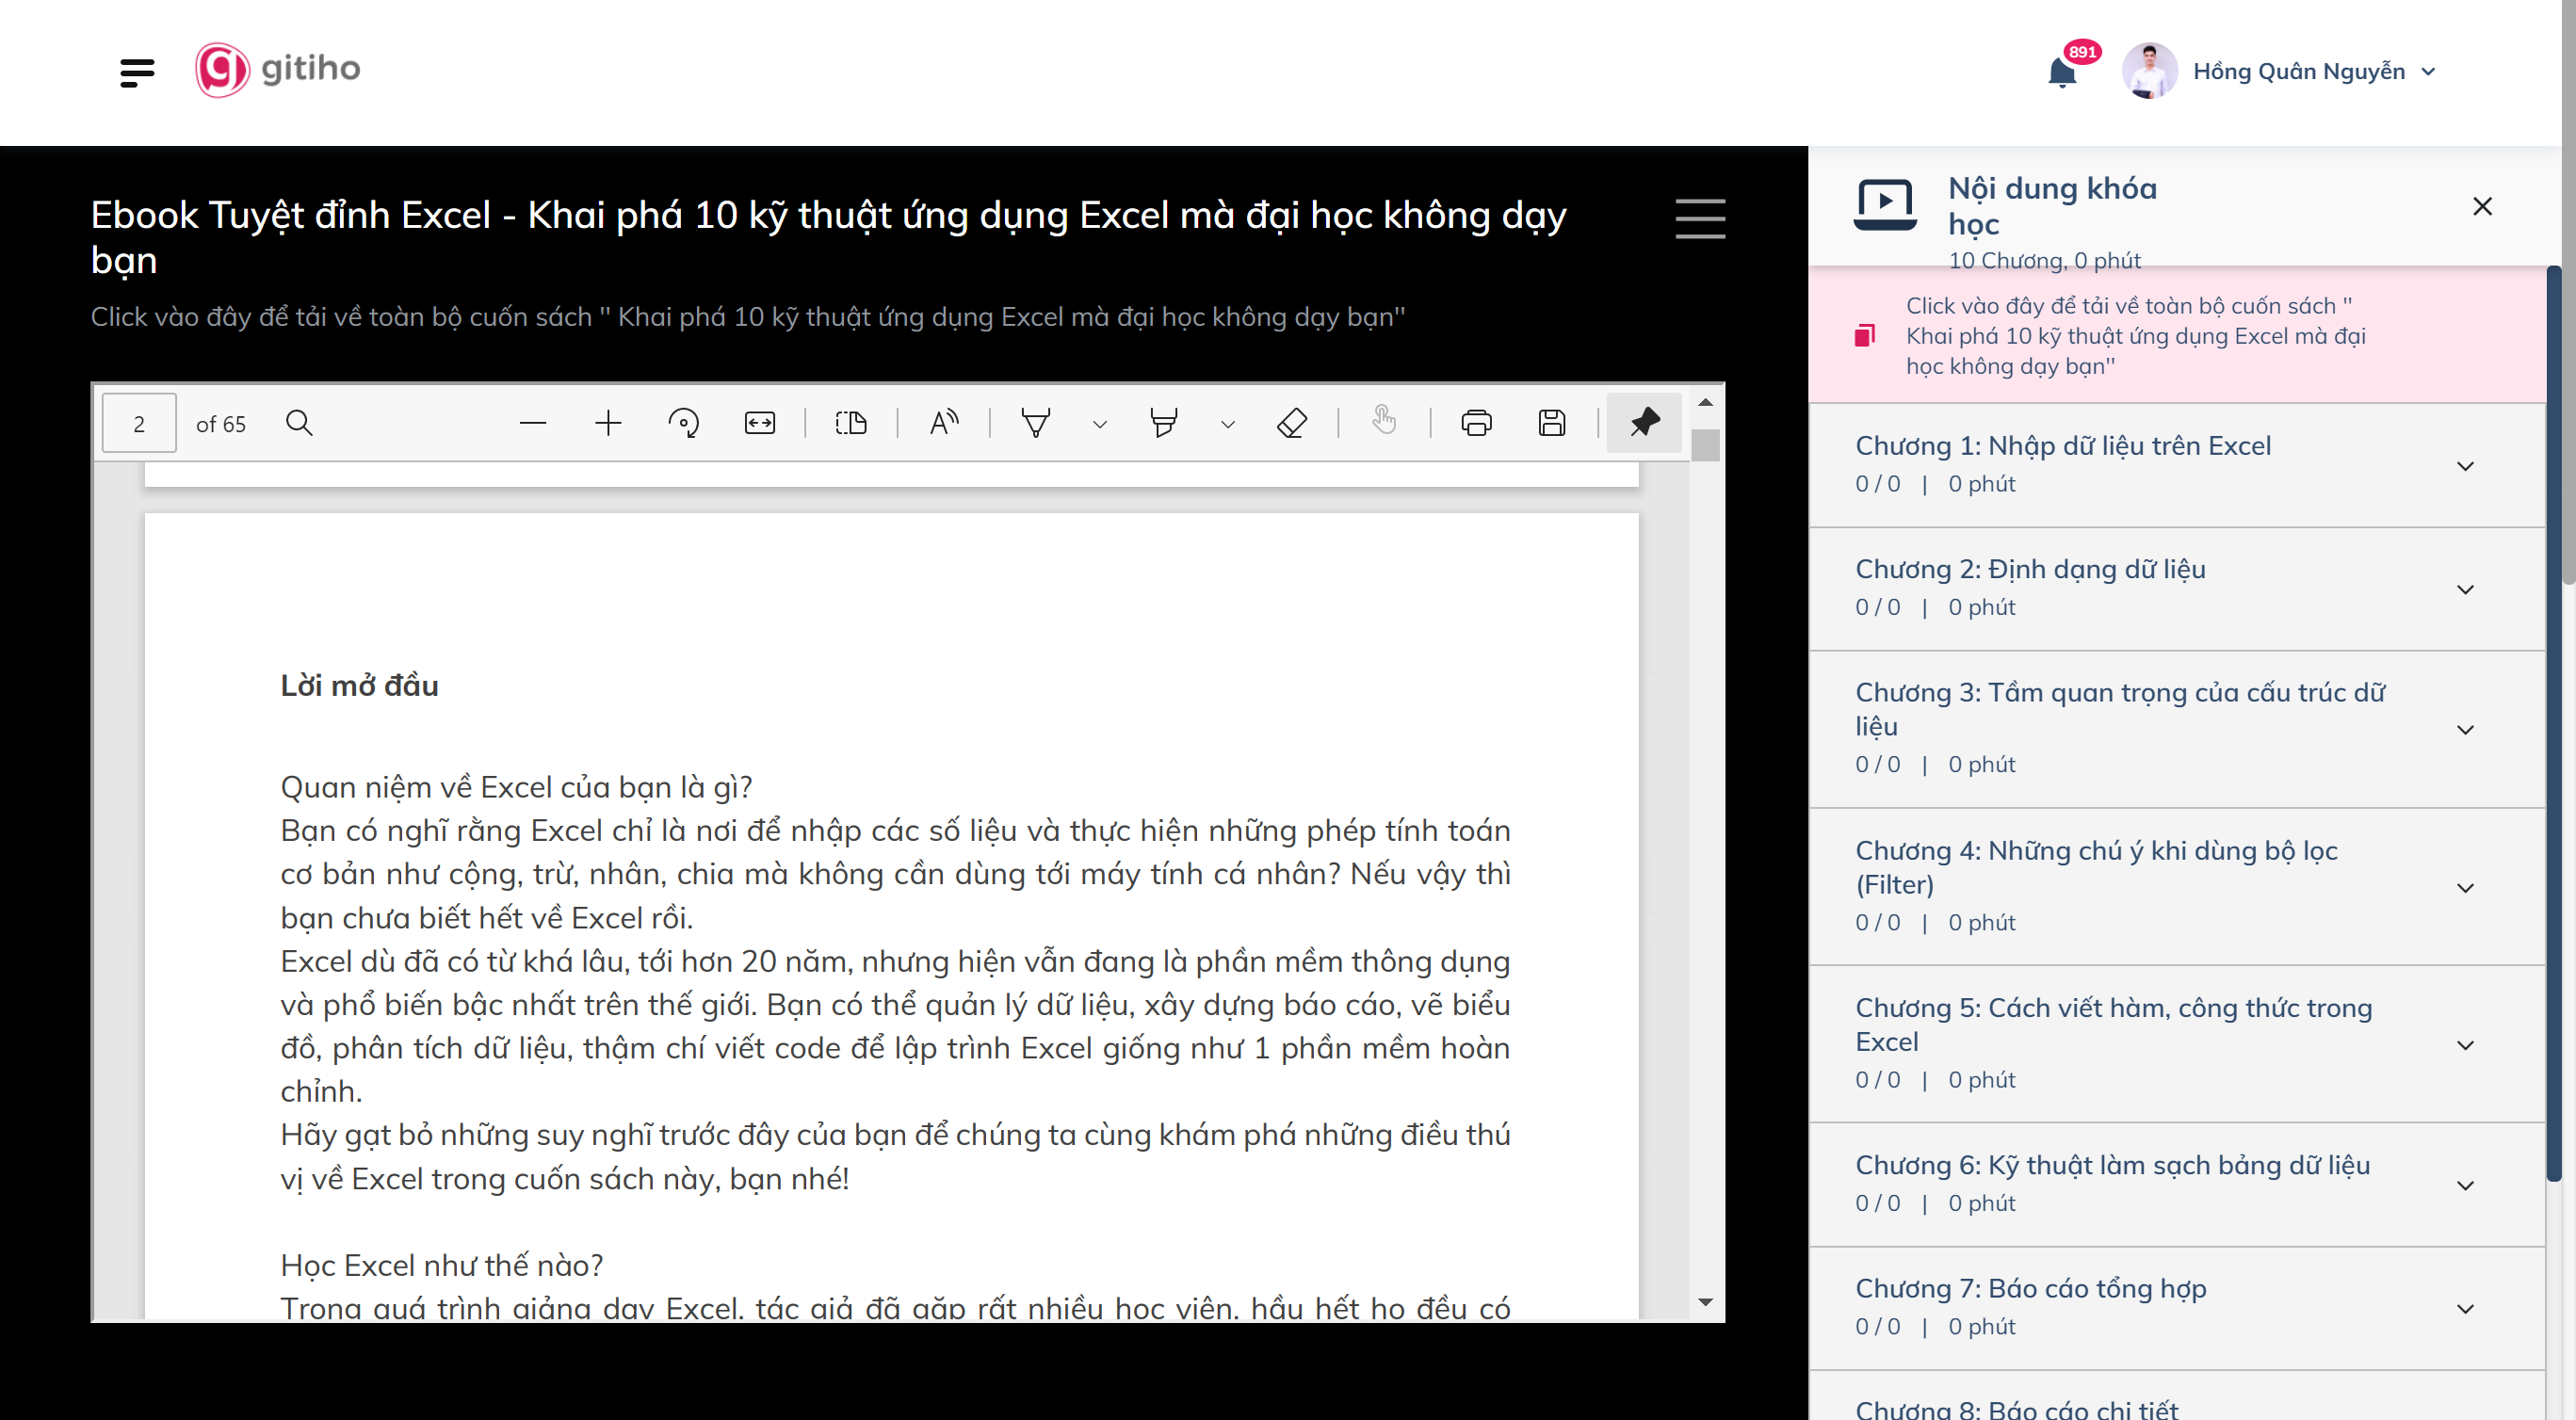Open the hamburger menu beside gitiho logo
The width and height of the screenshot is (2576, 1420).
137,72
